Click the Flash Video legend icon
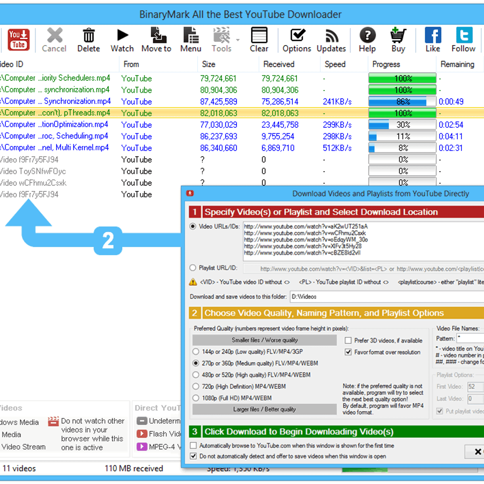Image resolution: width=484 pixels, height=484 pixels. [142, 434]
